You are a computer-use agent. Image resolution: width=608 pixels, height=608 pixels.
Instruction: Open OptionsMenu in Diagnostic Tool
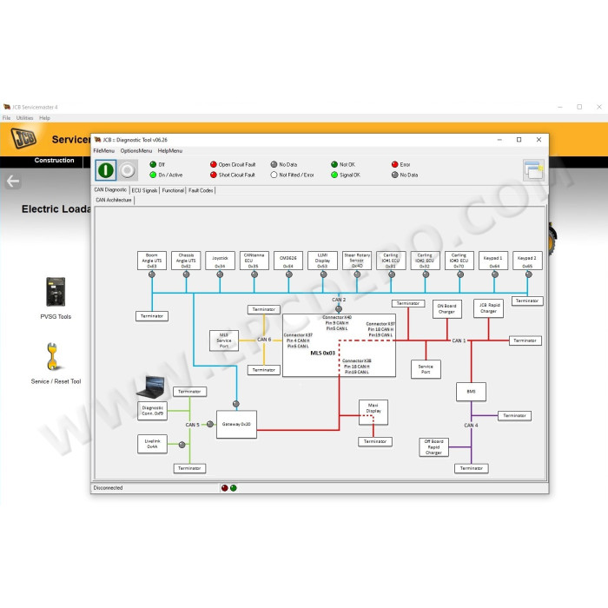click(136, 151)
